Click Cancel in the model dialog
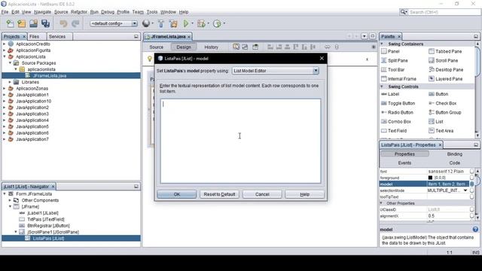This screenshot has width=482, height=271. 262,194
